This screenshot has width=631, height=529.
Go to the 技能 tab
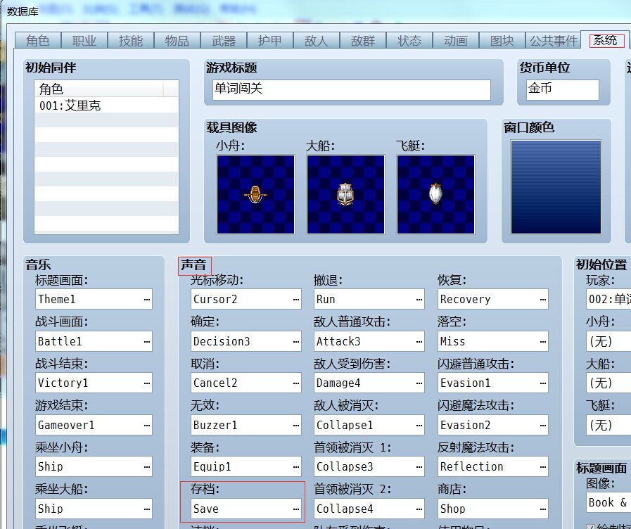[131, 41]
